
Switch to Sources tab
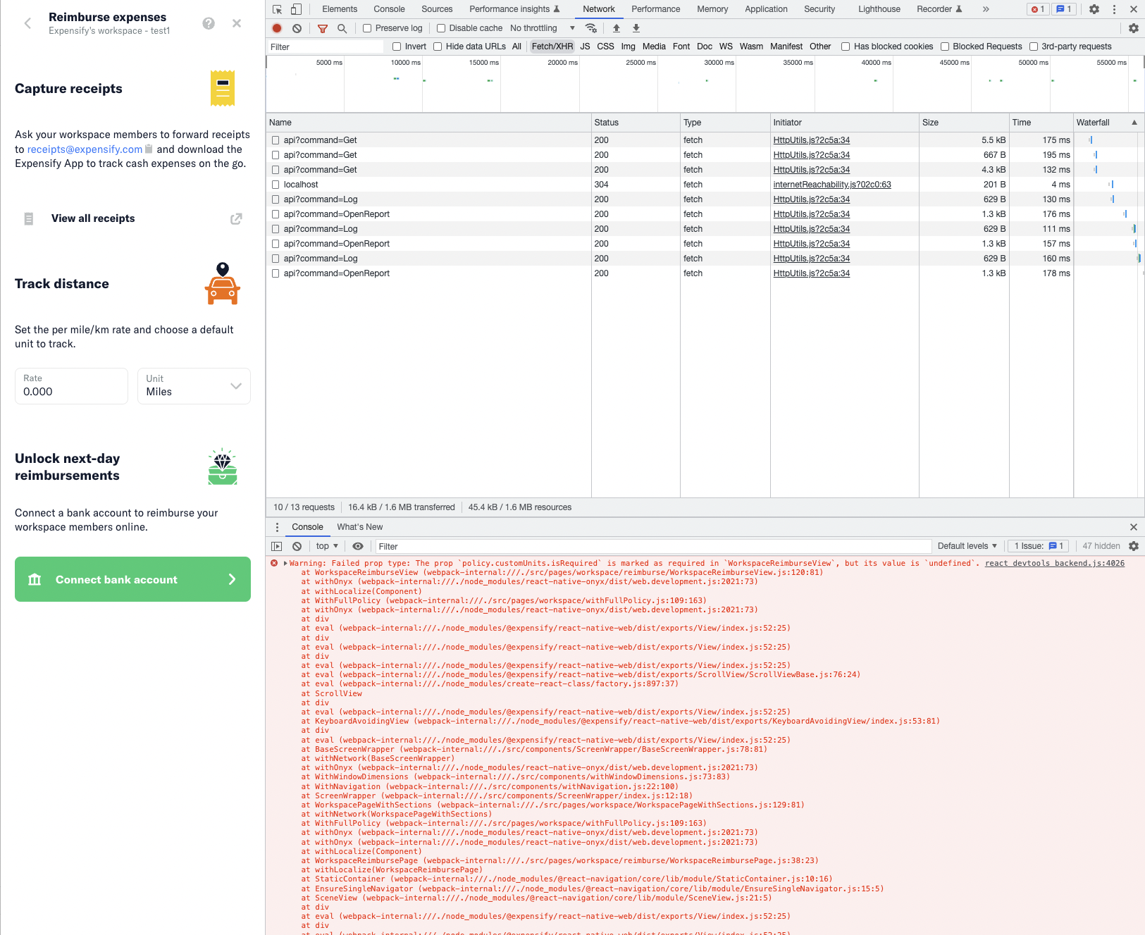(437, 9)
